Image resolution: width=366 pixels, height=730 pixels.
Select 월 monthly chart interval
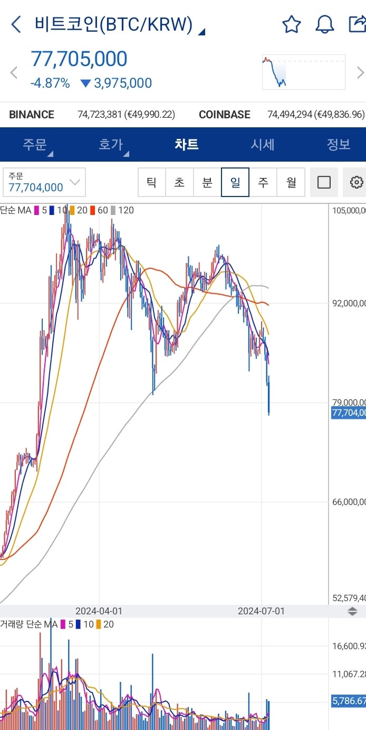291,182
